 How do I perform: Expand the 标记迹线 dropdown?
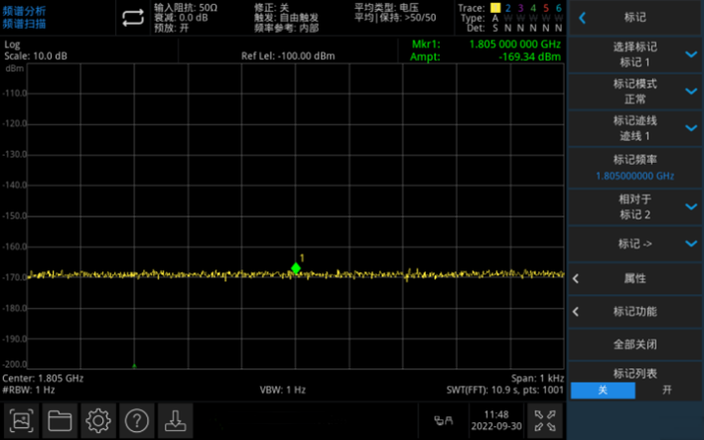click(x=634, y=128)
